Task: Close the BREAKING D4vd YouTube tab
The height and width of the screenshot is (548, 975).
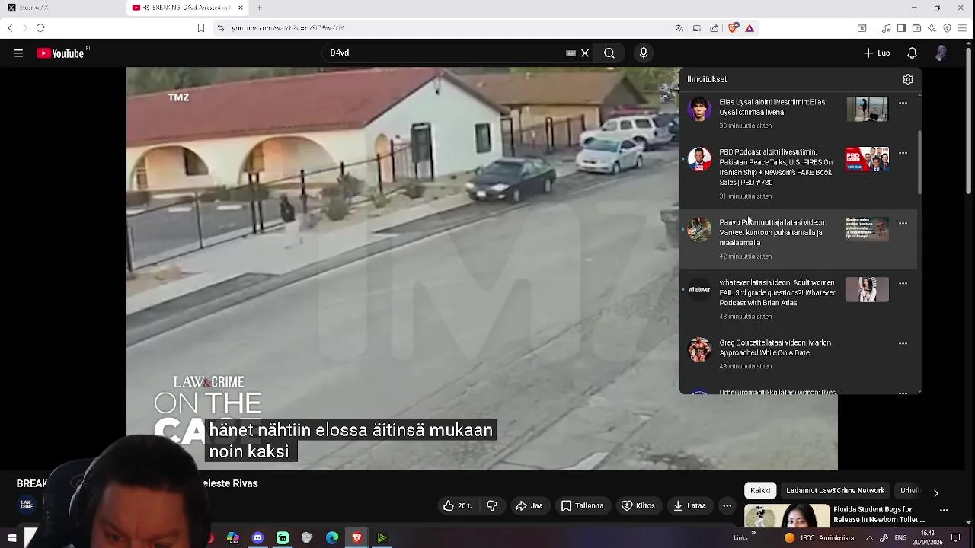Action: pos(241,8)
